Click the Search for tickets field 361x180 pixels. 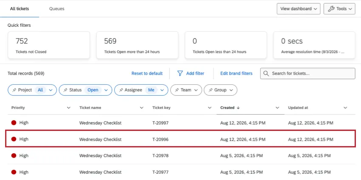click(308, 73)
